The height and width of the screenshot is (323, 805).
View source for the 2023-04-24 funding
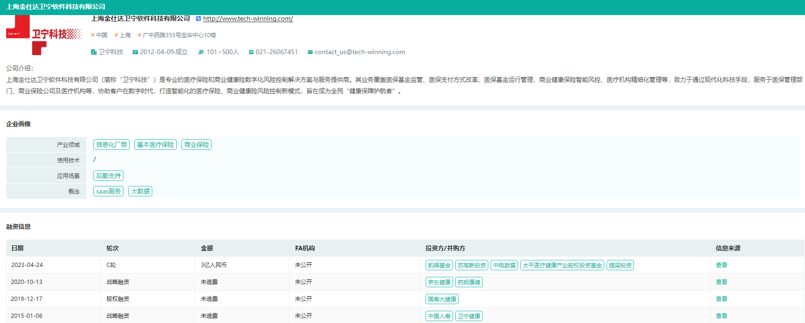[x=721, y=265]
